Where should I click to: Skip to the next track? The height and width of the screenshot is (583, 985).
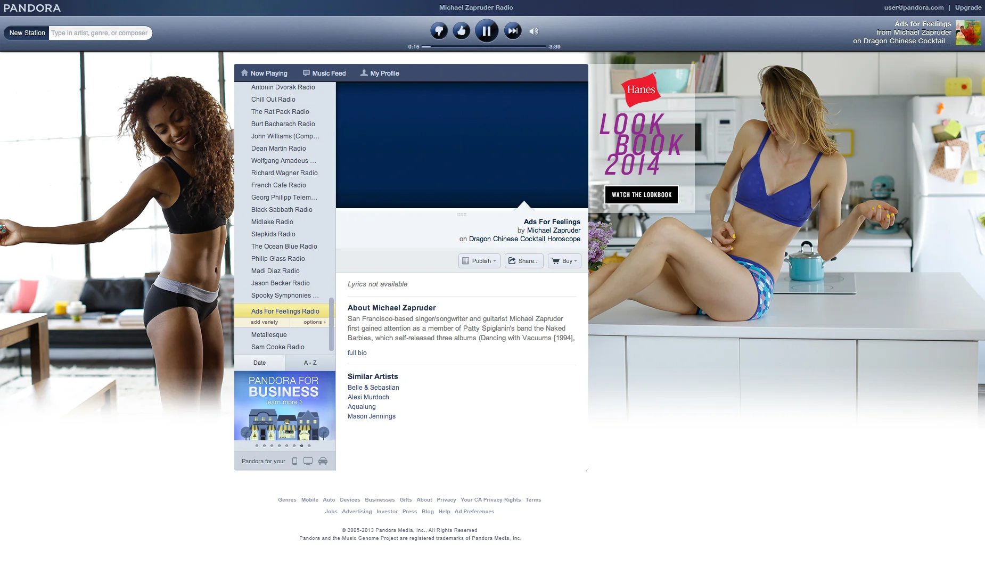pos(513,31)
